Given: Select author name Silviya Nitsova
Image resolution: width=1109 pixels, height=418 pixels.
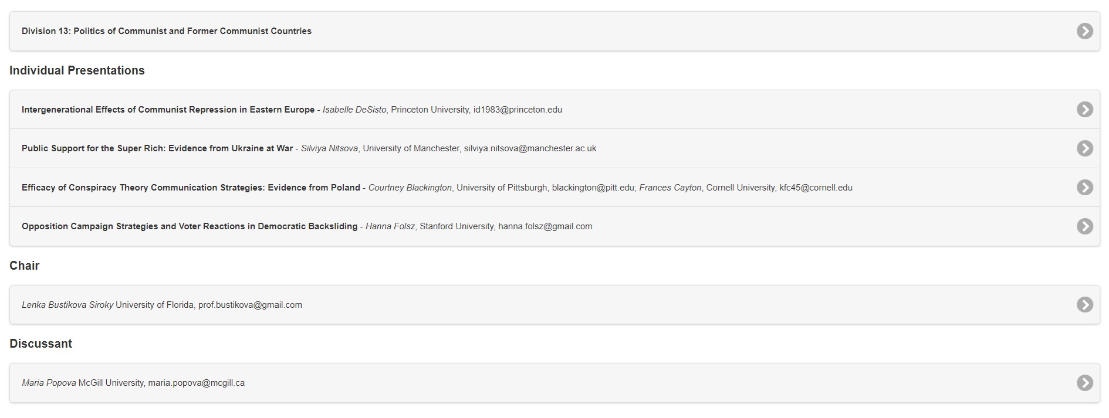Looking at the screenshot, I should click(329, 148).
